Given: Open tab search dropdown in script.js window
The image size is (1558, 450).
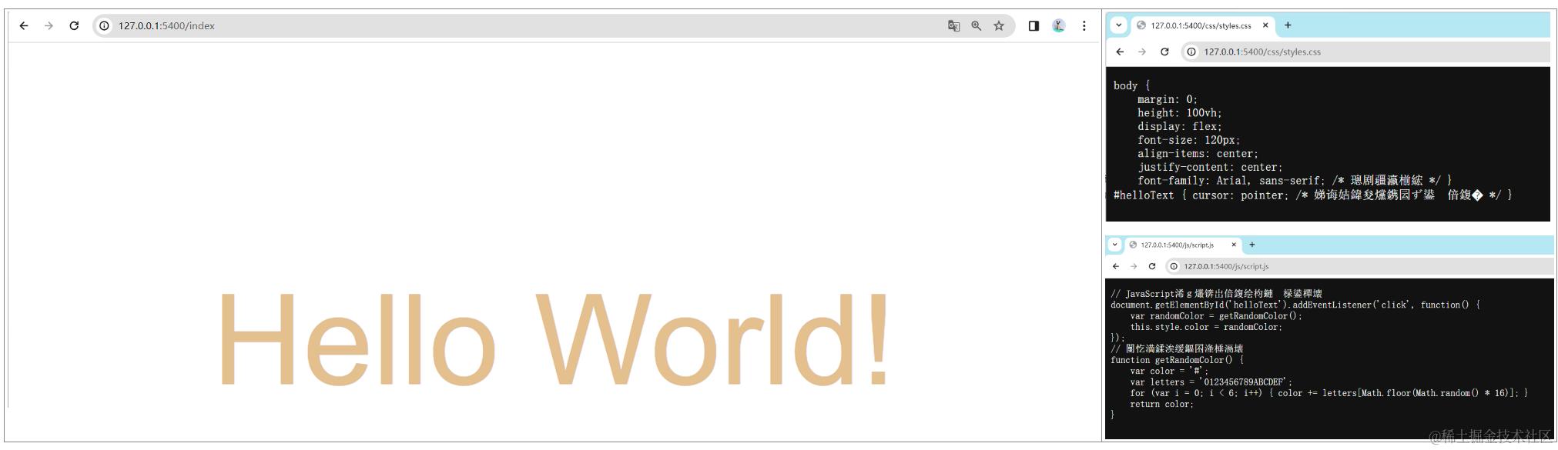Looking at the screenshot, I should (x=1114, y=245).
